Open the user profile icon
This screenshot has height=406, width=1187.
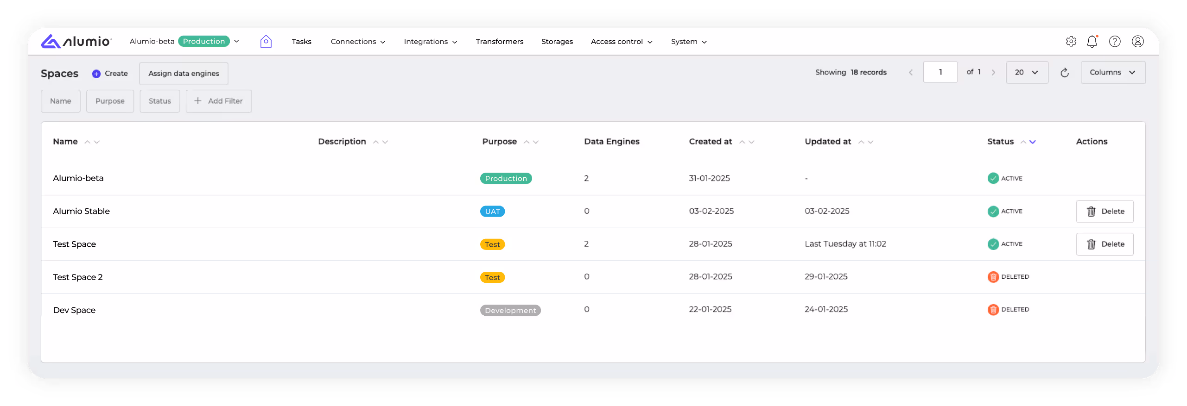point(1138,42)
